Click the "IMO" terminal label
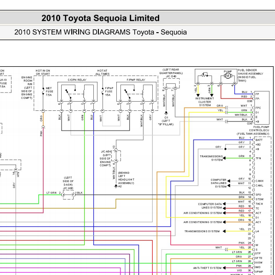The width and height of the screenshot is (275, 275). tap(258, 267)
